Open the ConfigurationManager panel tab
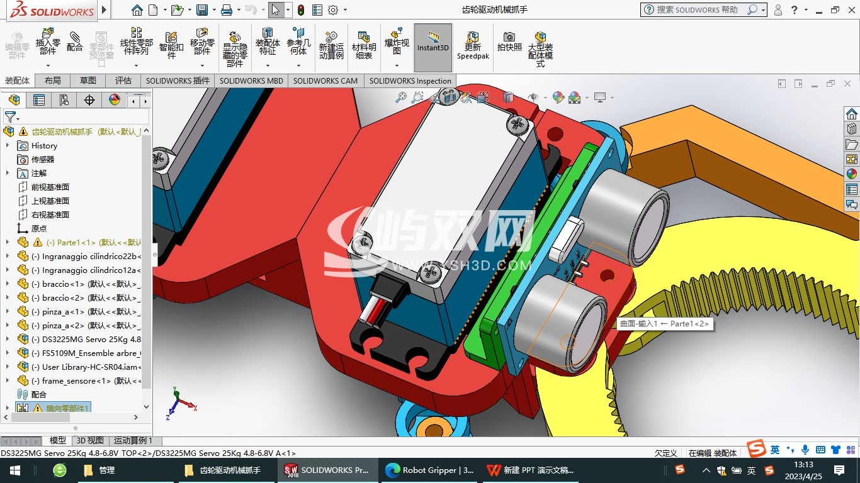The image size is (860, 483). (x=64, y=100)
